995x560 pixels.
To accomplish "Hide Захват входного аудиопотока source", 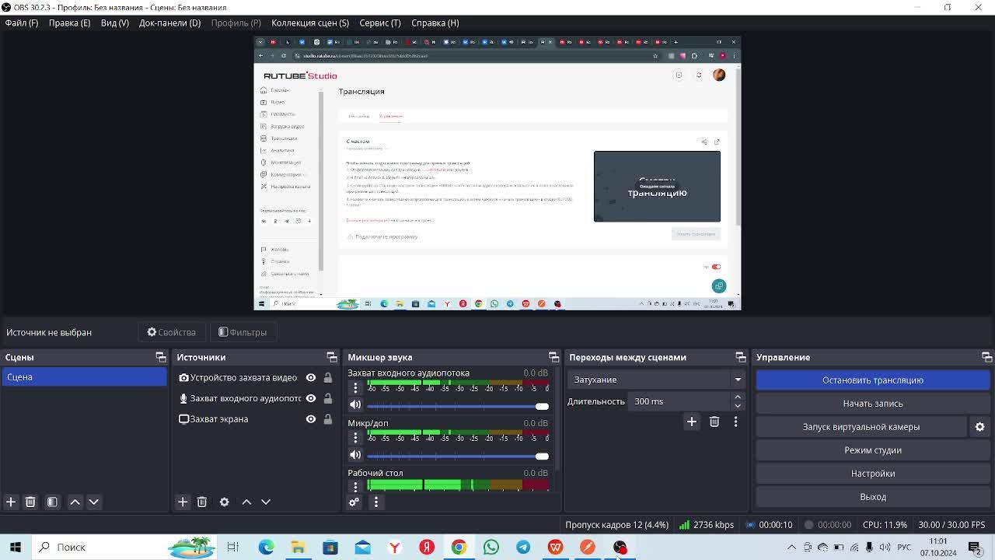I will tap(310, 398).
